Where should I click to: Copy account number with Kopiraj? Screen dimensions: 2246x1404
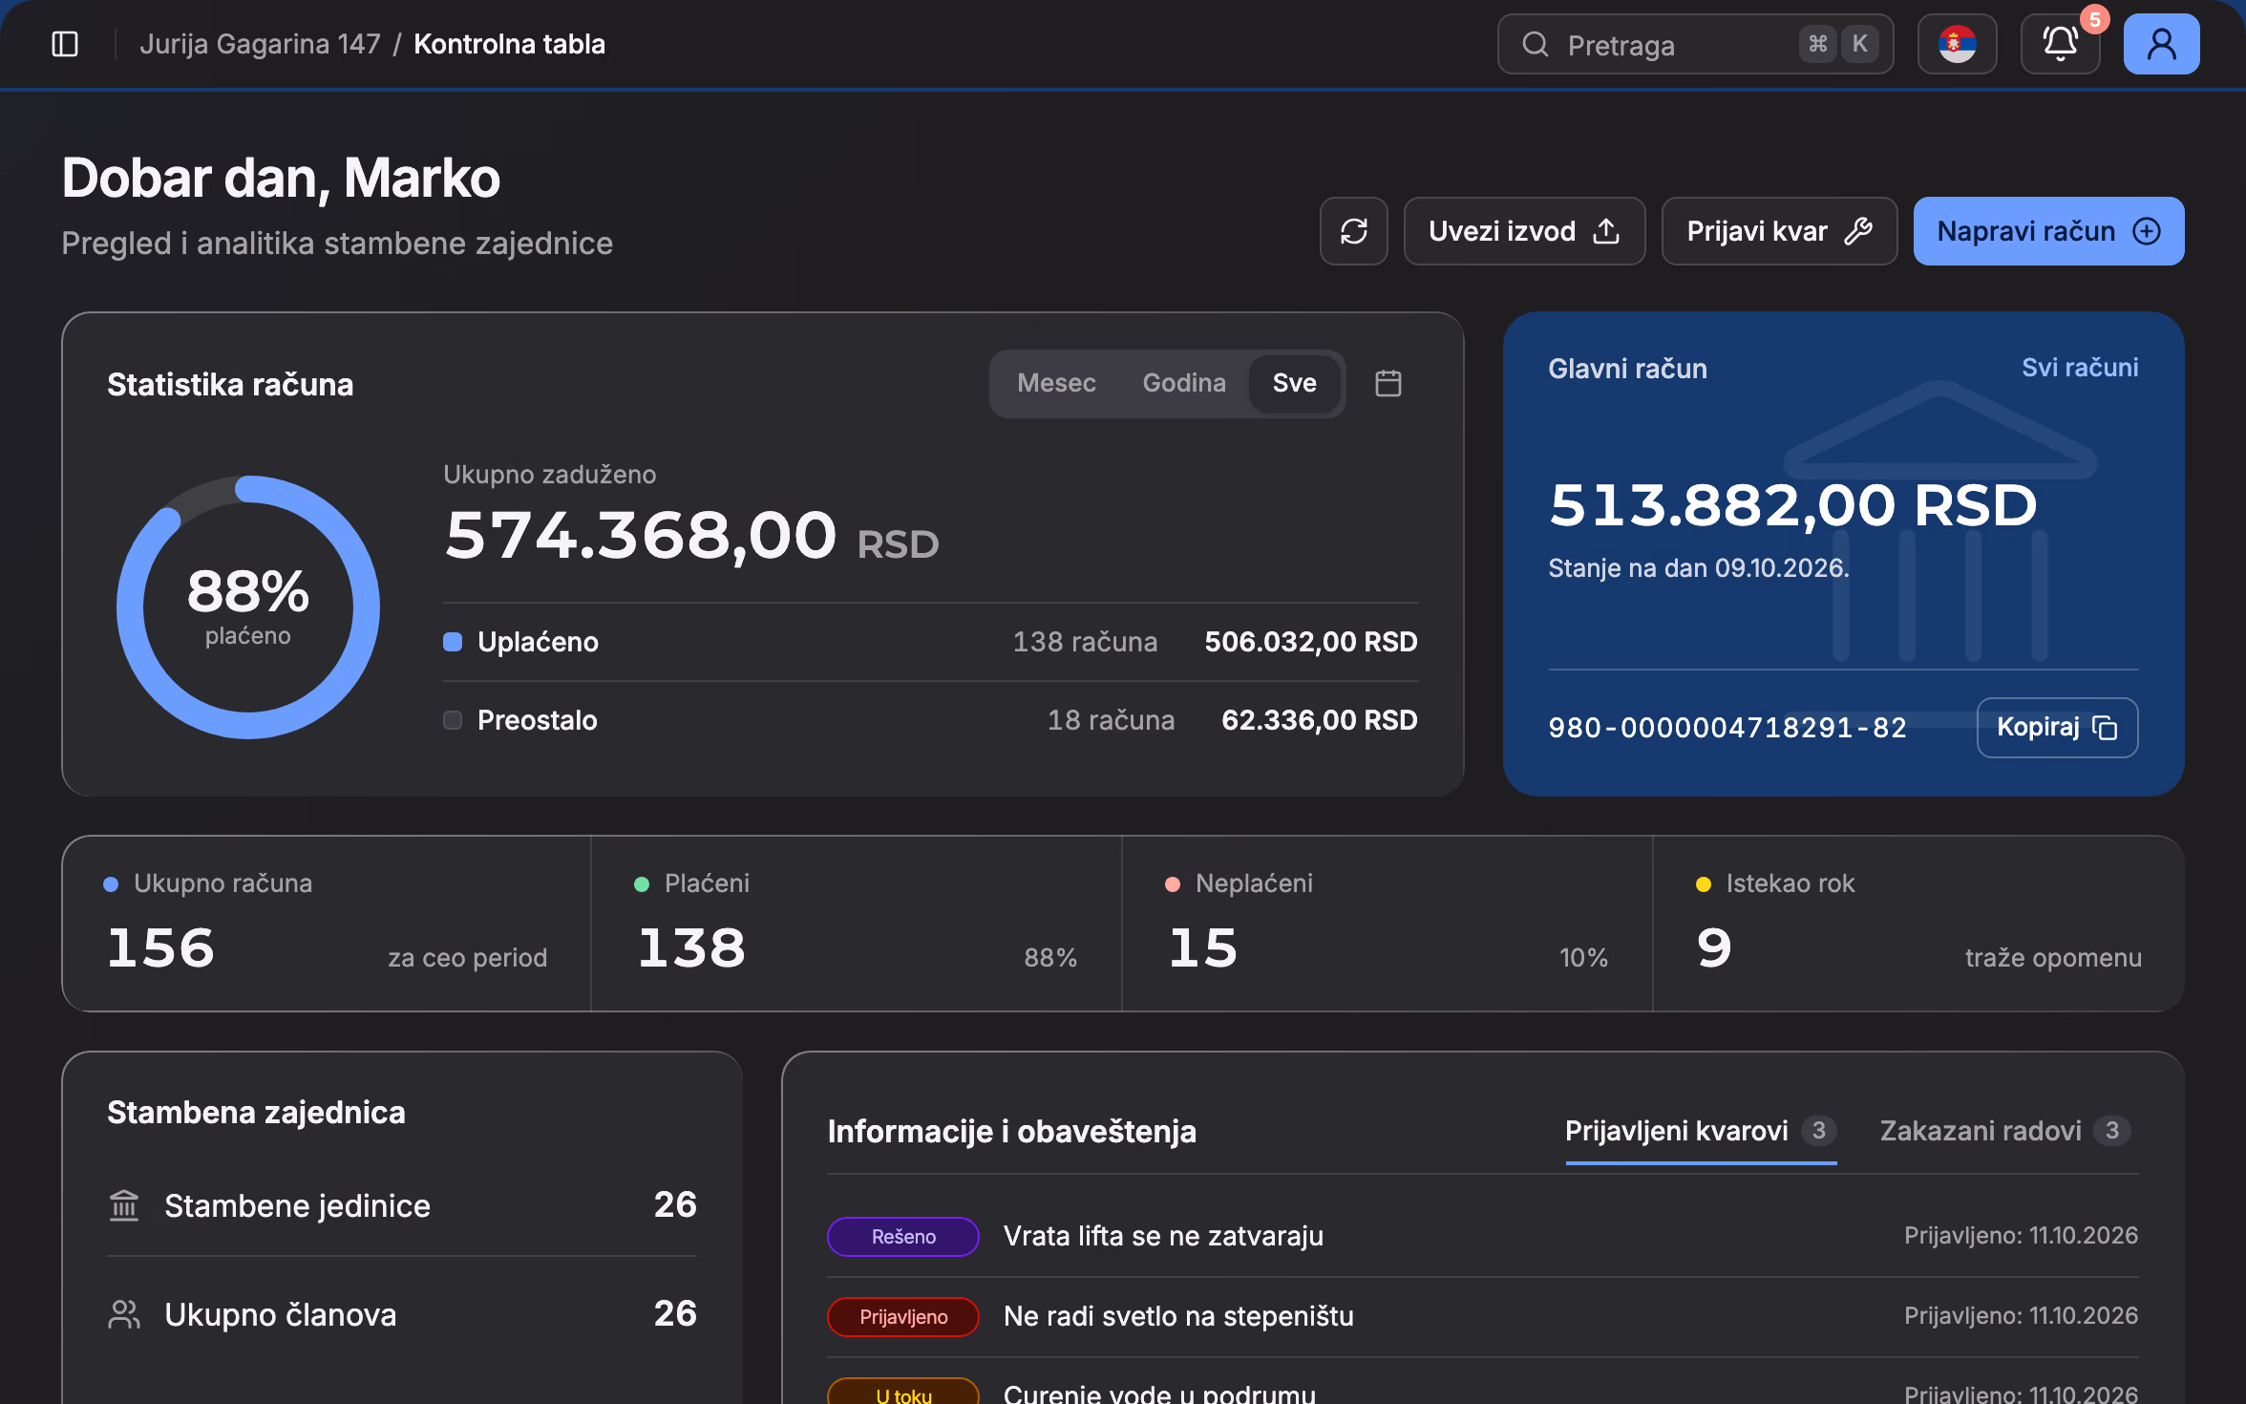(2057, 728)
